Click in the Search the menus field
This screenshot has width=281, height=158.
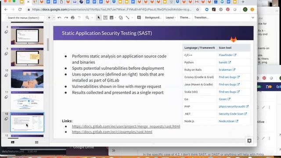click(25, 18)
